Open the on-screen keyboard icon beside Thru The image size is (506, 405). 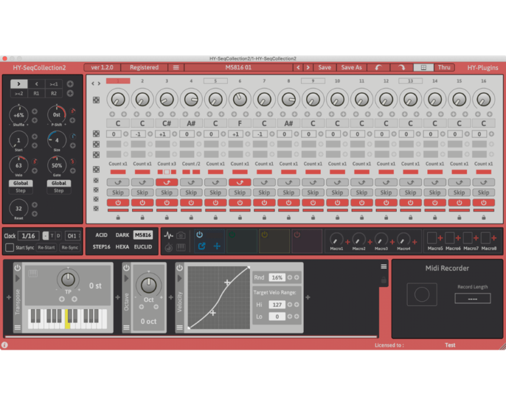click(x=423, y=67)
